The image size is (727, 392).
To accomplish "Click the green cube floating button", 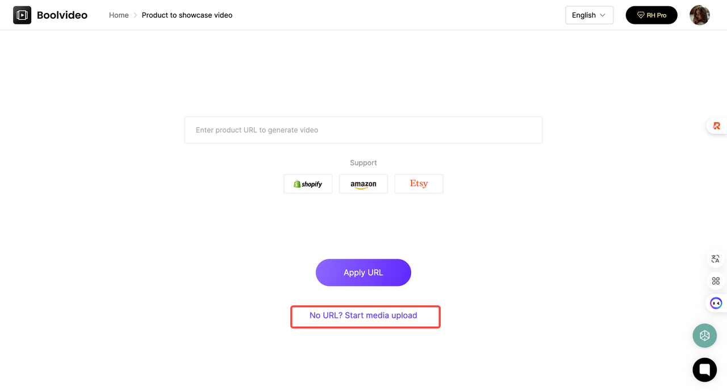I will coord(705,335).
